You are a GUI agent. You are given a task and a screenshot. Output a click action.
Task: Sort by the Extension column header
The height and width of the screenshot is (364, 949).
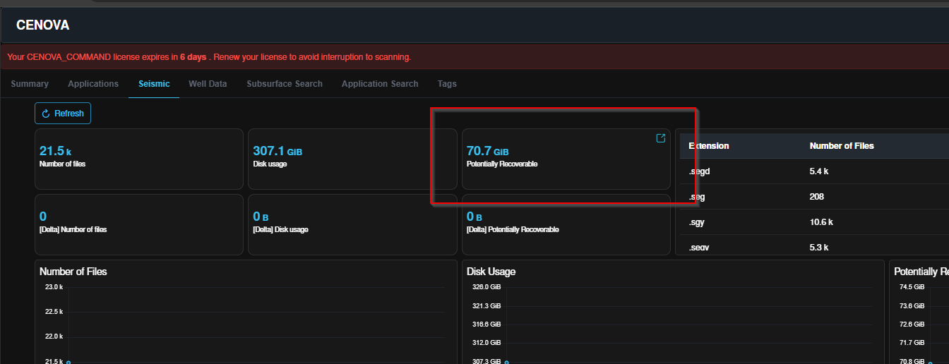[709, 146]
